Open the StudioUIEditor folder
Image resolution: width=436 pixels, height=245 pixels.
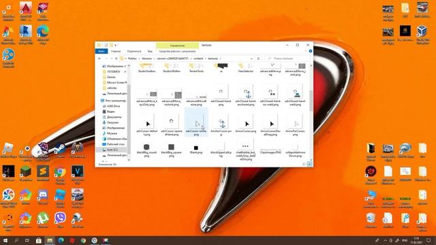171,68
